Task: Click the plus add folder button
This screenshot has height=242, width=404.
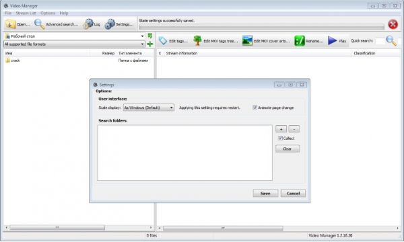Action: (x=281, y=129)
